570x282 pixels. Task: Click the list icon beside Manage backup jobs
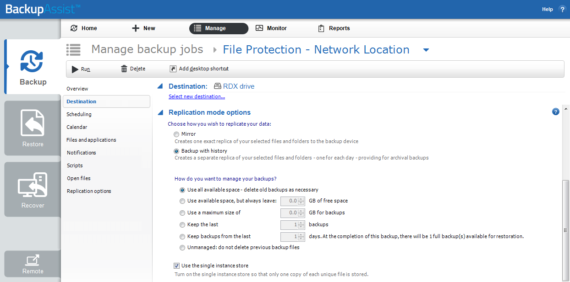(x=73, y=49)
